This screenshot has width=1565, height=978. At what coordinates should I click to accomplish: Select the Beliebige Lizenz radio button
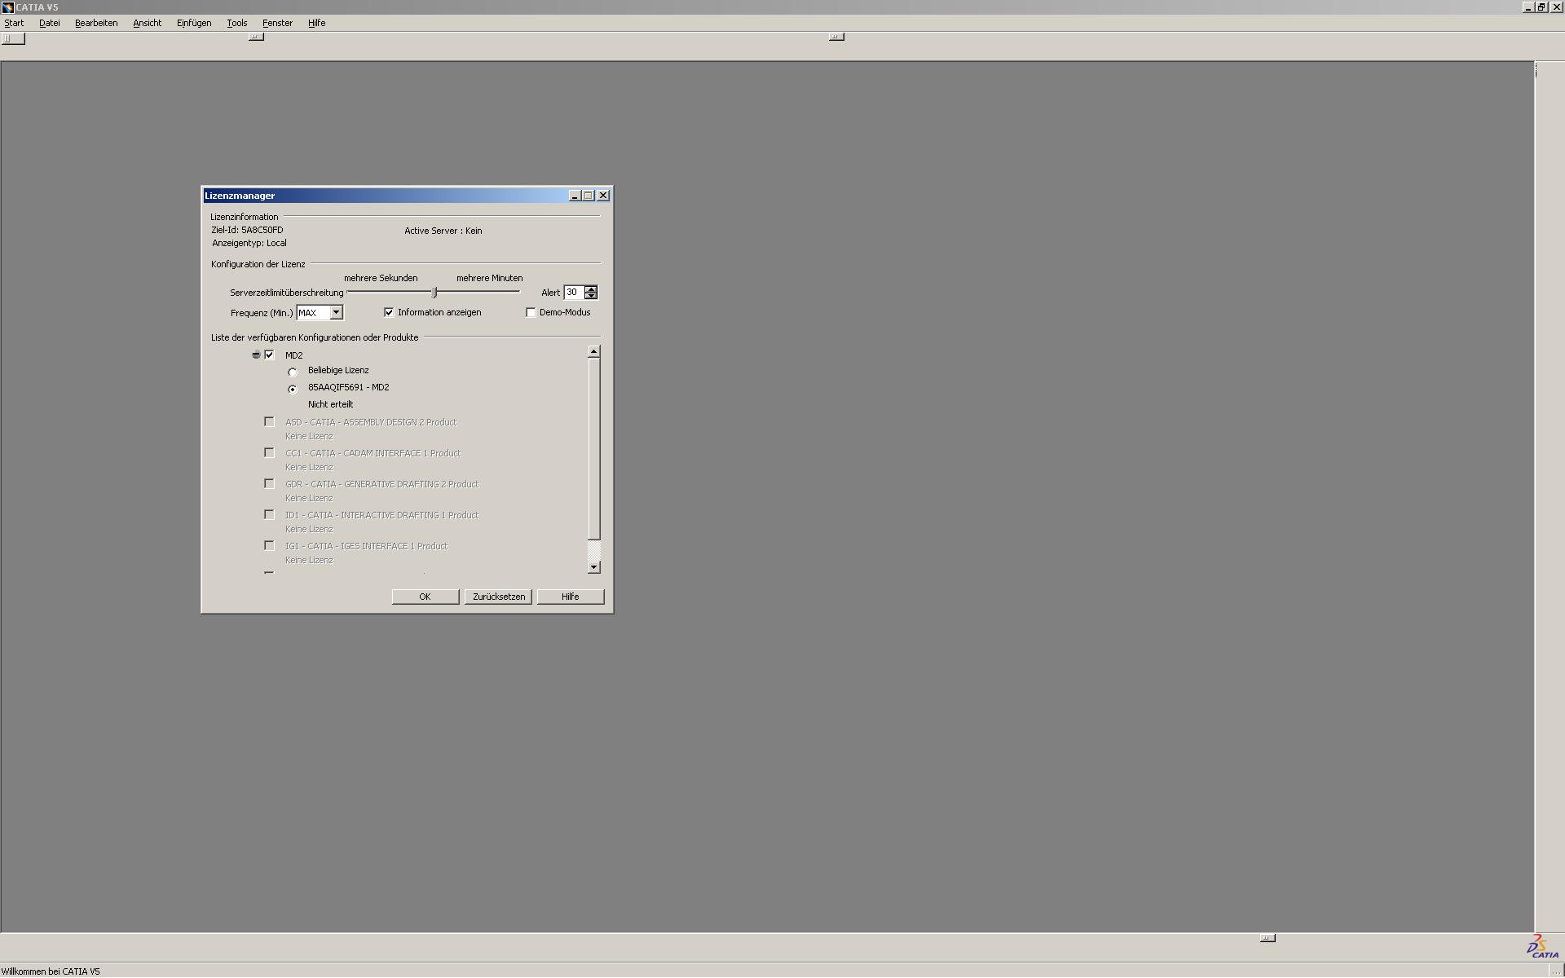tap(293, 372)
